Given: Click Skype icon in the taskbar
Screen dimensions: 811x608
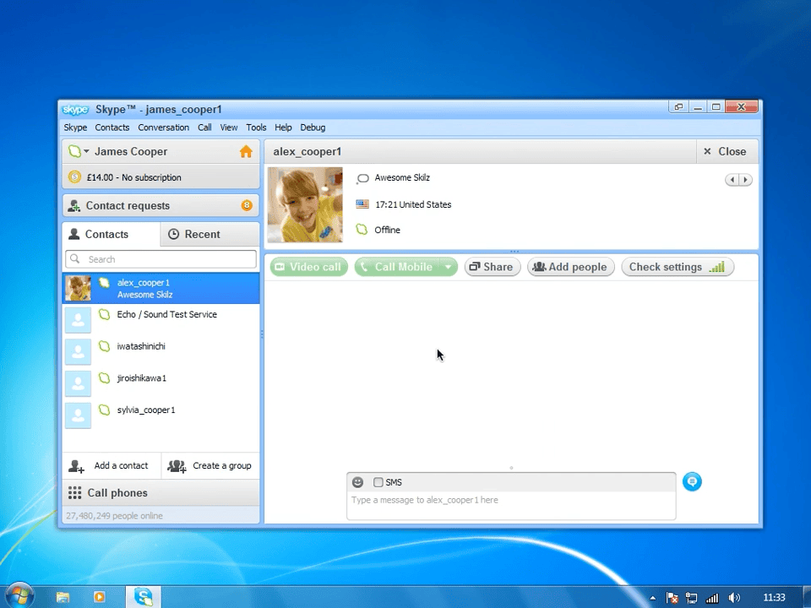Looking at the screenshot, I should point(144,597).
